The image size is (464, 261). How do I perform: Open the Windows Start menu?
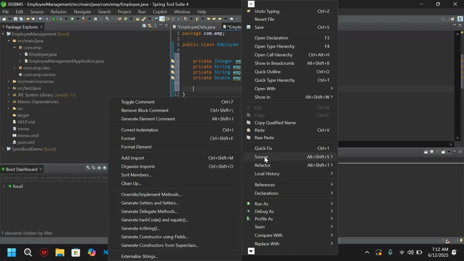tap(12, 252)
